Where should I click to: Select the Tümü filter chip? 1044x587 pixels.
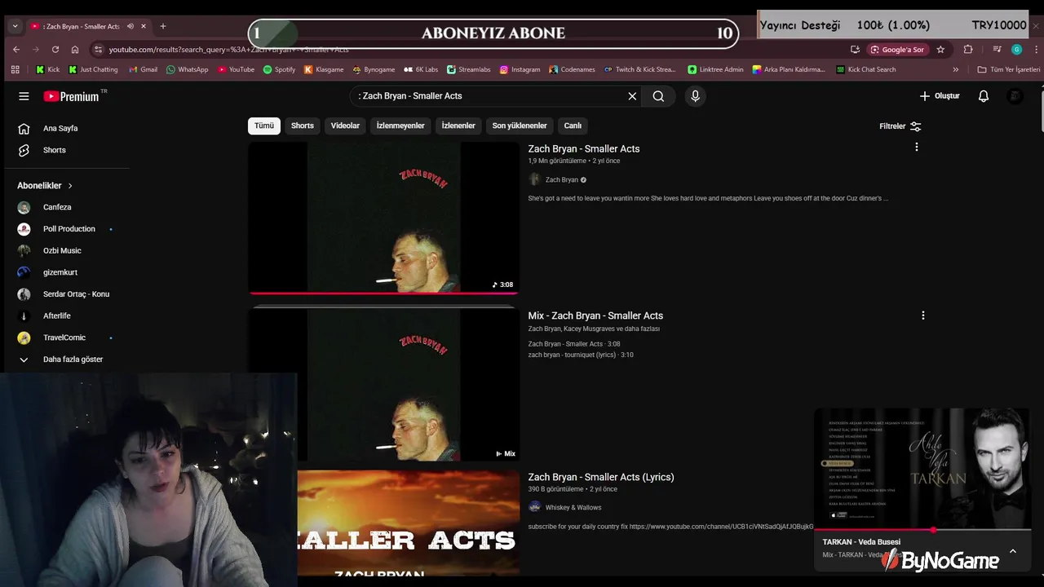point(264,126)
